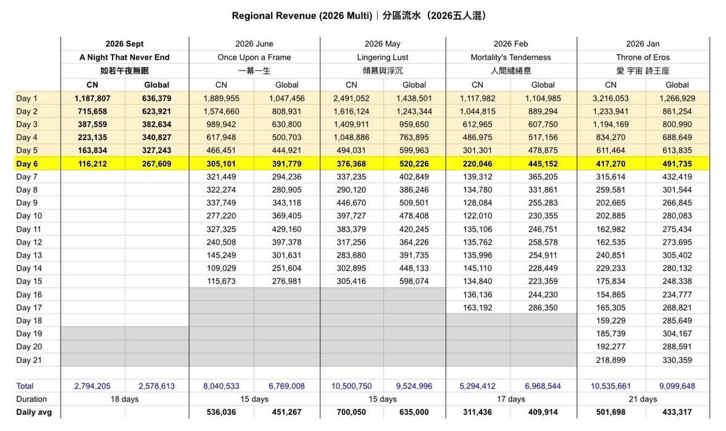Select the '2026 Sept' header cell
The width and height of the screenshot is (726, 431).
pos(124,44)
